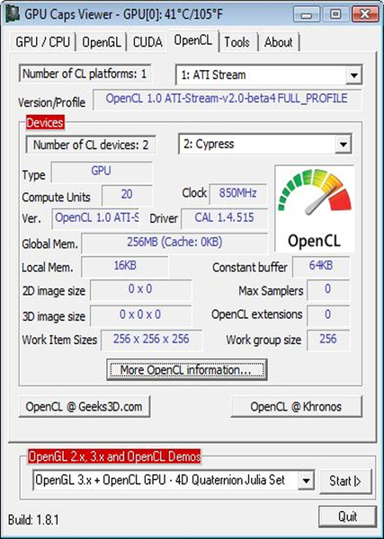Open the OpenCL @ Geeks3D.com link button
384x539 pixels.
click(85, 407)
